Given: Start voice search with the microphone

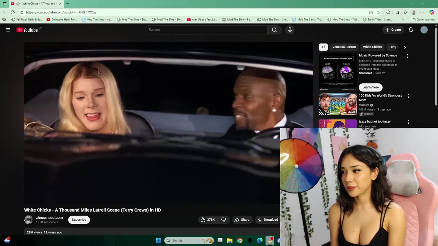Looking at the screenshot, I should pos(290,30).
